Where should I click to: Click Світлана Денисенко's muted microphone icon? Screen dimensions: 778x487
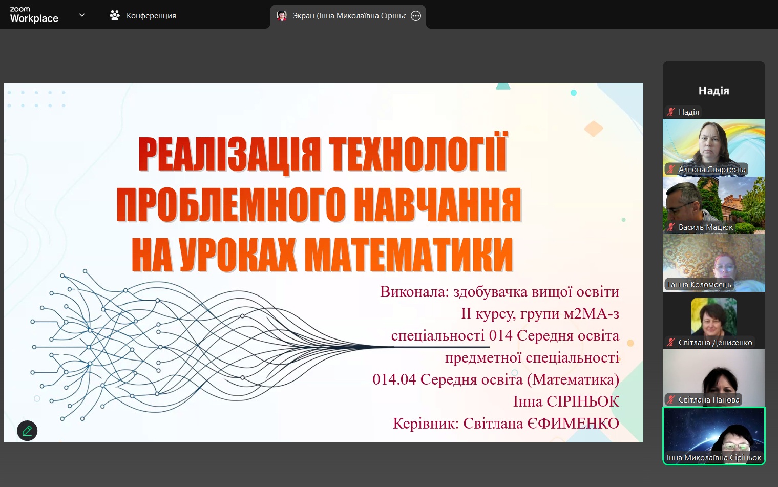(671, 342)
